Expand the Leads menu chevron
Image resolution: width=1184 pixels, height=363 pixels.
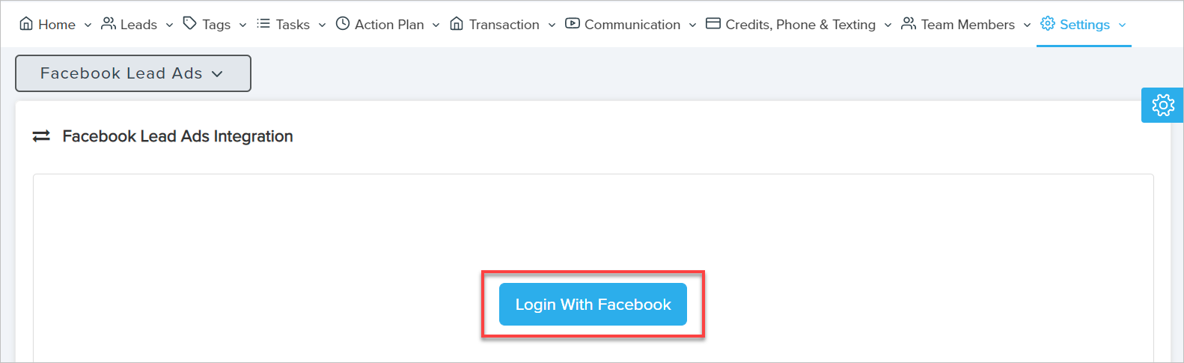point(169,25)
